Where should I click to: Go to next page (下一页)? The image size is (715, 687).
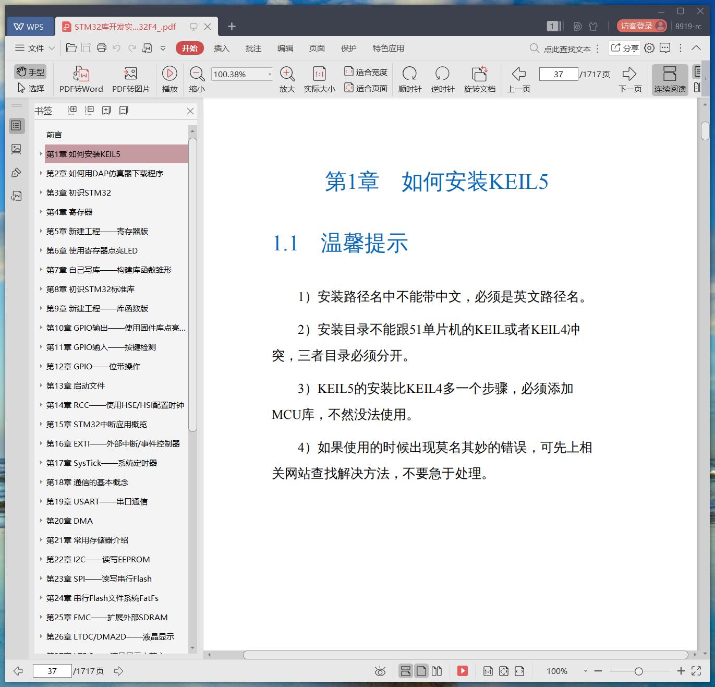tap(630, 79)
